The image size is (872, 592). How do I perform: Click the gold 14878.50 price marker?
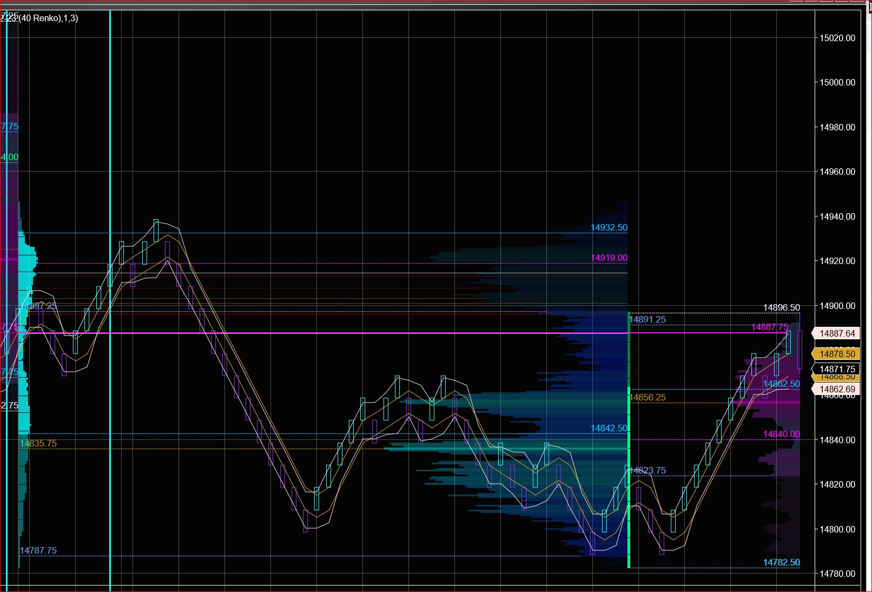pyautogui.click(x=835, y=354)
